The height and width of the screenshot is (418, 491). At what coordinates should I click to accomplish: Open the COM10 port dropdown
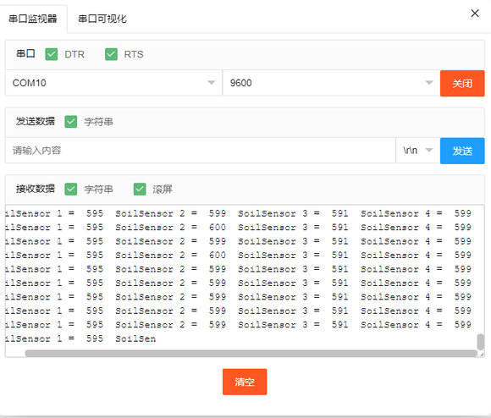(113, 83)
